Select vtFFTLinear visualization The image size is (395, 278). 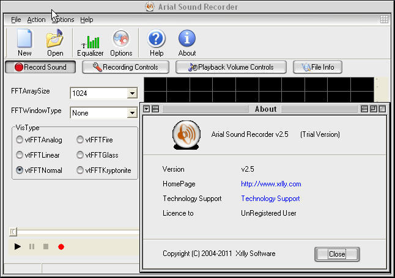tap(38, 155)
